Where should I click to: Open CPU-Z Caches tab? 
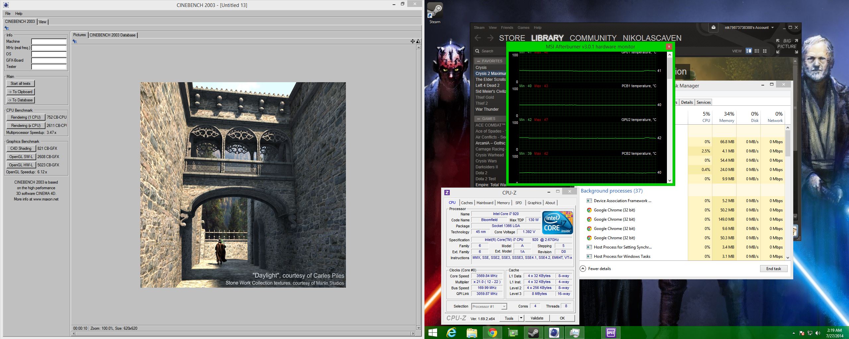pos(467,203)
